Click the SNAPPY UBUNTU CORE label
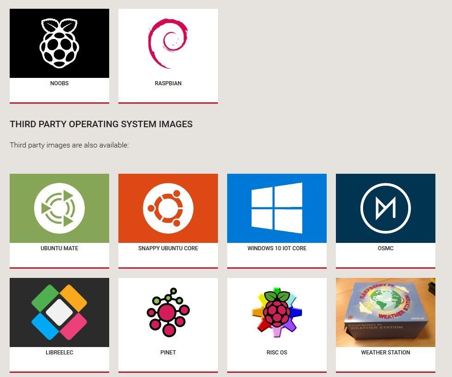 pos(168,248)
